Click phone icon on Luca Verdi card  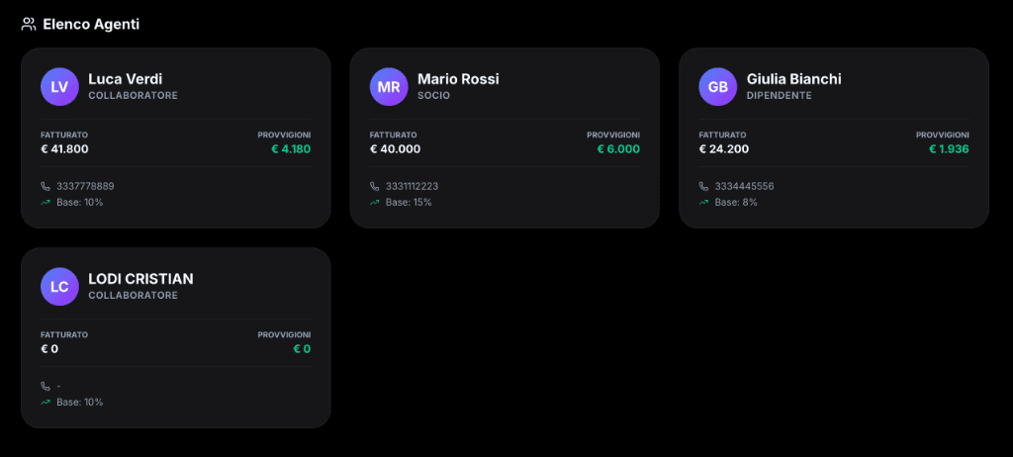[x=46, y=186]
